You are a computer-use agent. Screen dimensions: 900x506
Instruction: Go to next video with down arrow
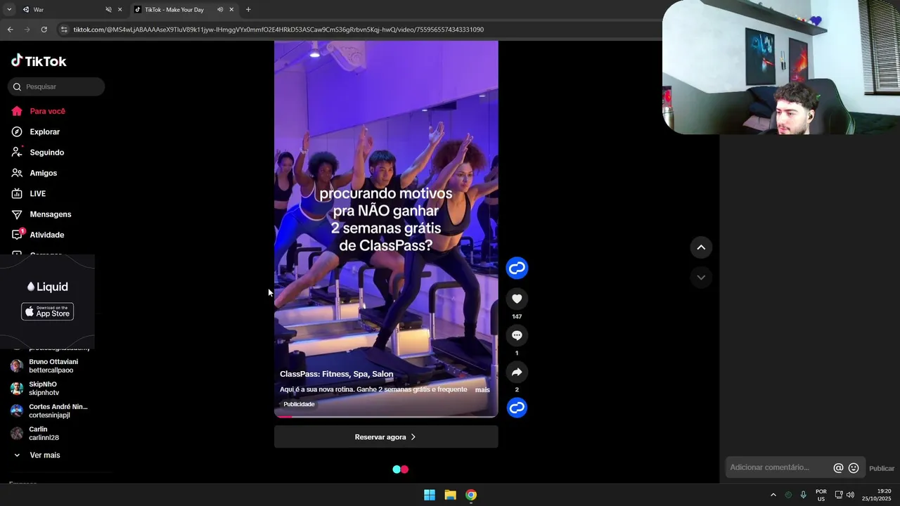(x=701, y=278)
